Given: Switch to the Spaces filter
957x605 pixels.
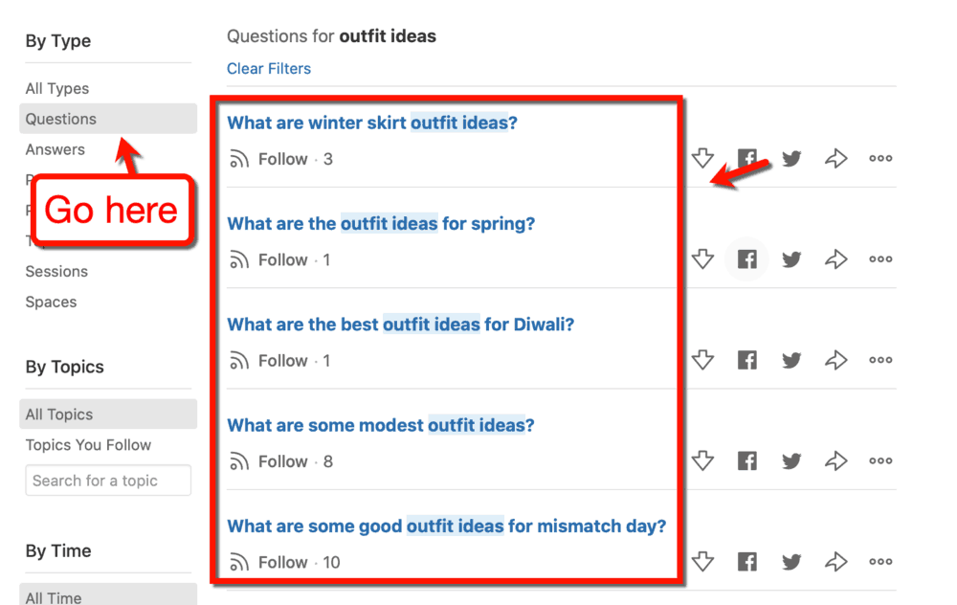Looking at the screenshot, I should (51, 302).
